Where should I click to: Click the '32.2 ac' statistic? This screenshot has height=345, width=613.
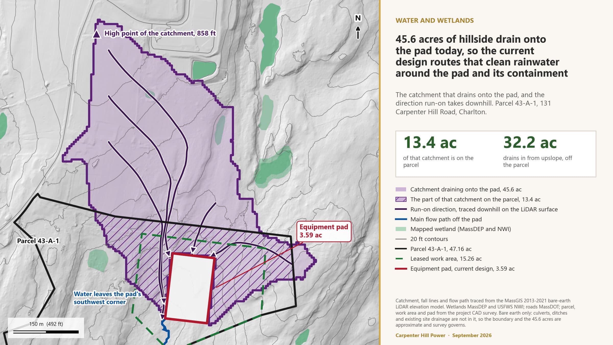point(530,143)
